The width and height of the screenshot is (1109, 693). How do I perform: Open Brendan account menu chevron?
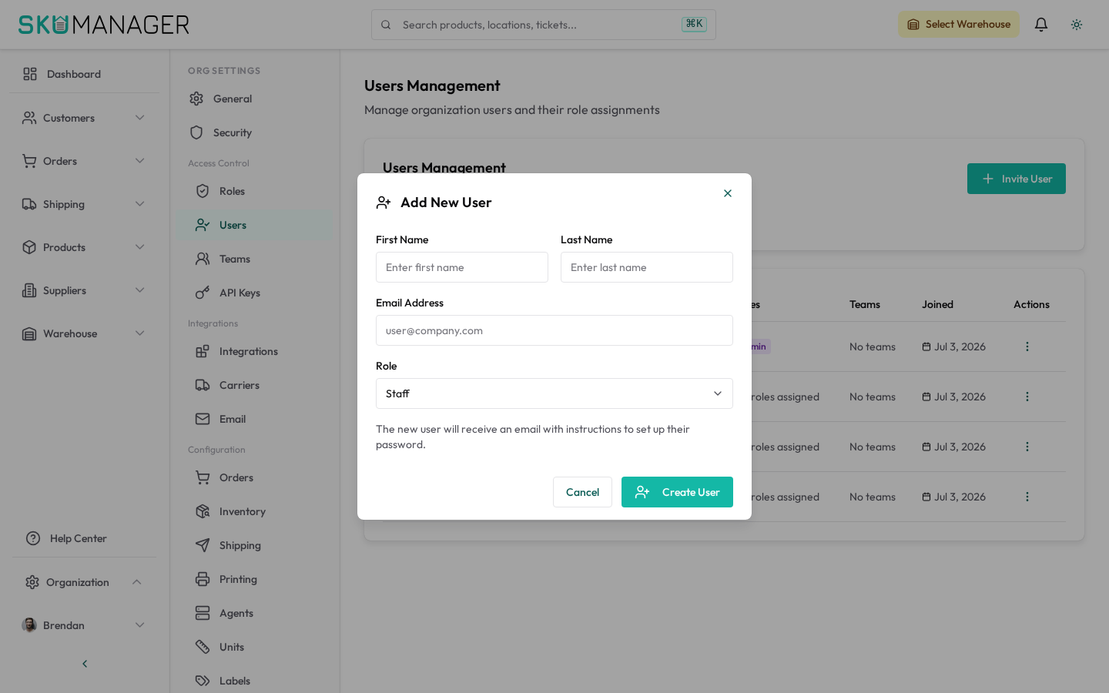coord(140,625)
